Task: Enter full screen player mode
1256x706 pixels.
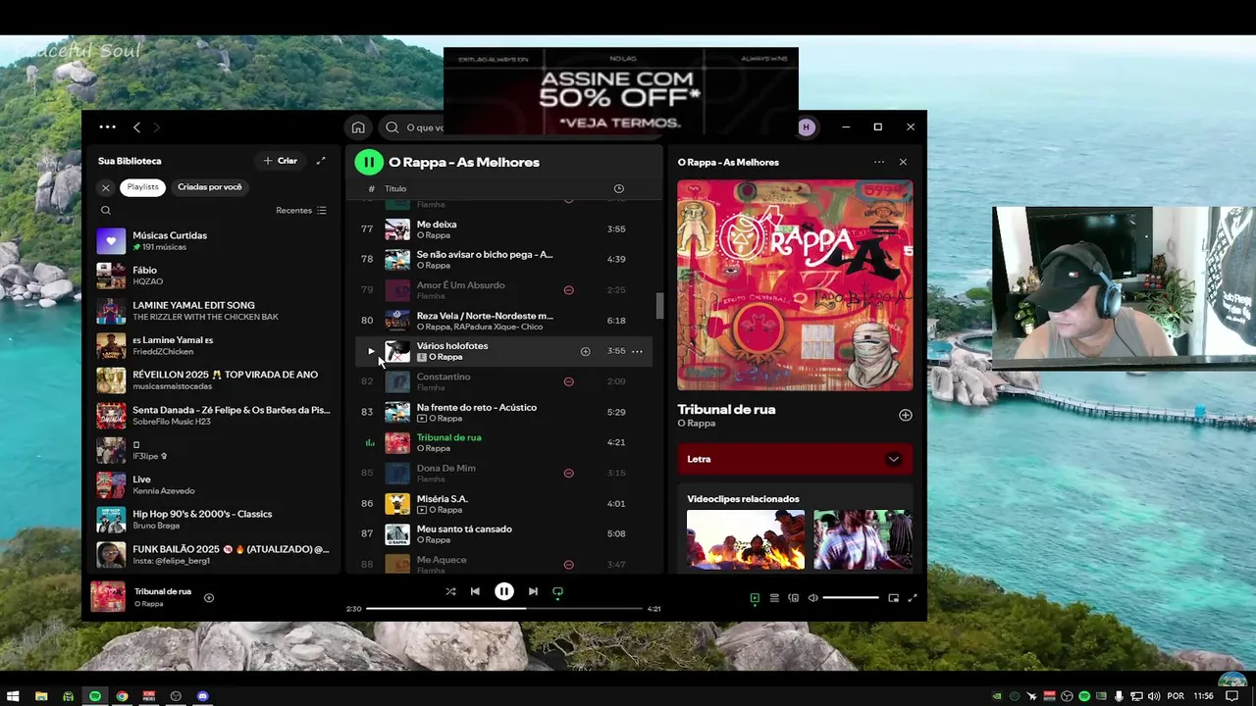Action: click(x=912, y=598)
